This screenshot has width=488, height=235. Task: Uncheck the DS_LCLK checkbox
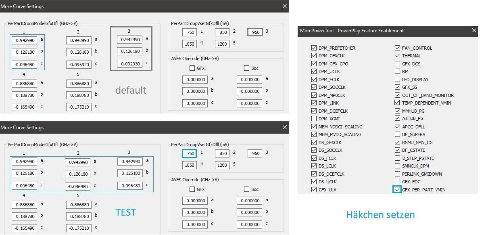pos(314,166)
